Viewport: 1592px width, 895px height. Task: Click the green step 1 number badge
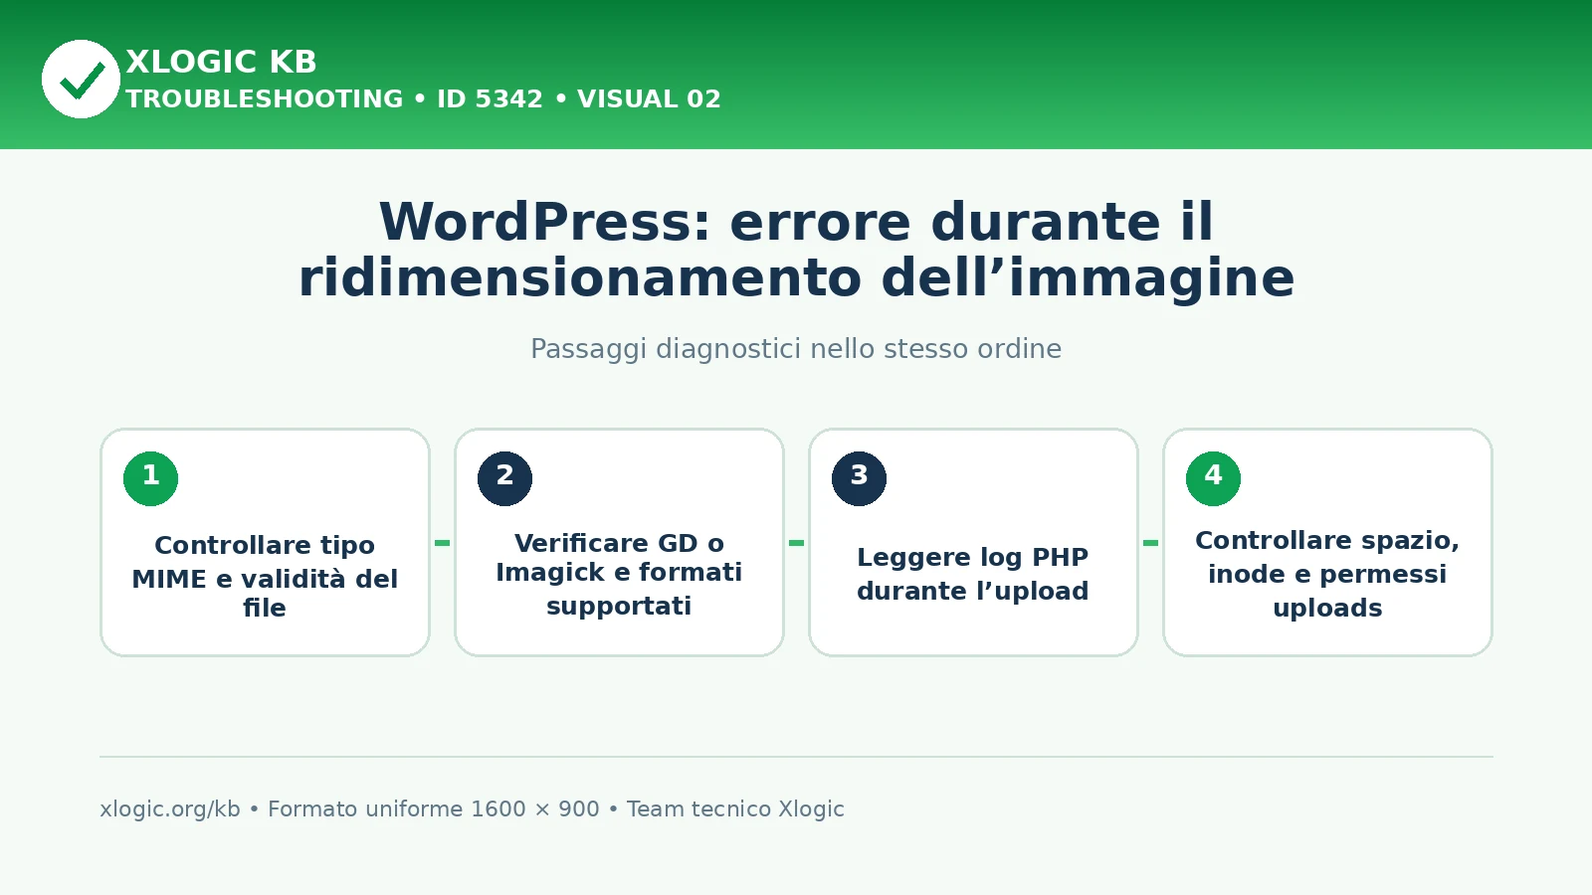point(150,478)
